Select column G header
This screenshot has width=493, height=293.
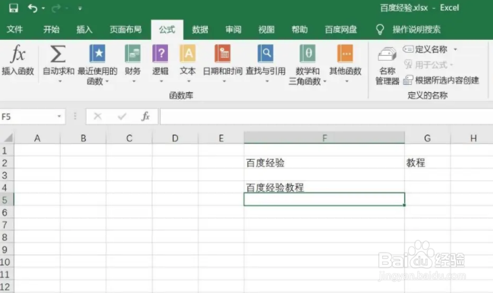tap(428, 138)
